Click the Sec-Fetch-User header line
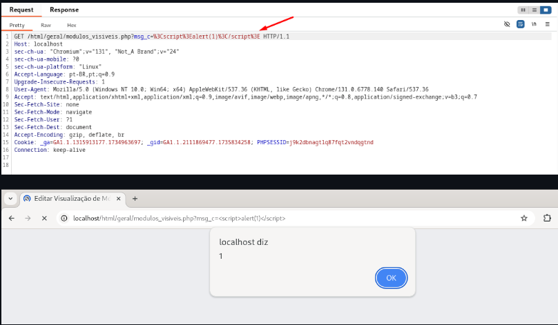This screenshot has height=325, width=558. [44, 120]
